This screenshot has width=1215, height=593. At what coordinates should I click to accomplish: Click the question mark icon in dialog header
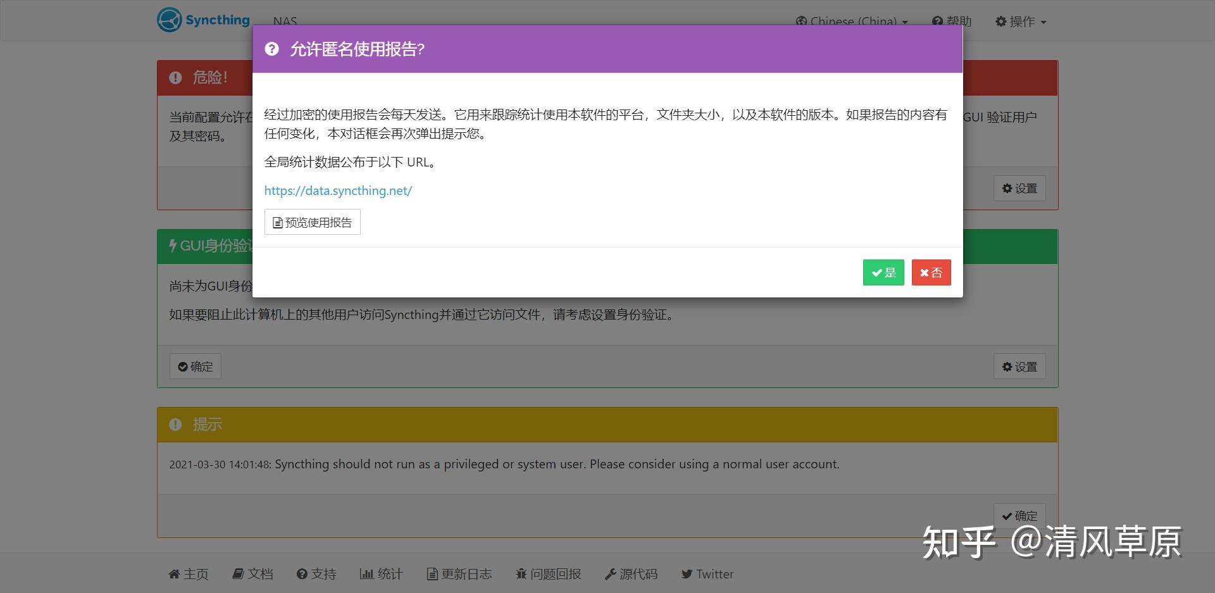(x=272, y=49)
